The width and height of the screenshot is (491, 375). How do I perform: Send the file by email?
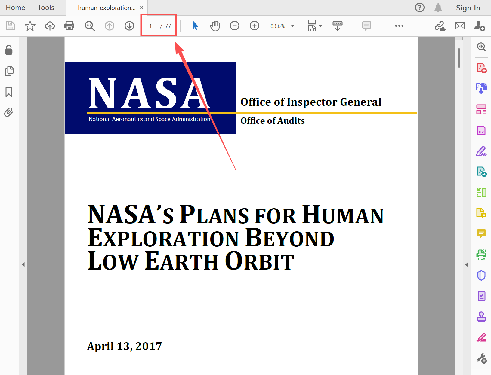(x=460, y=26)
